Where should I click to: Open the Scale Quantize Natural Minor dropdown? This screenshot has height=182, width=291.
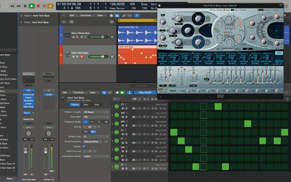(93, 142)
